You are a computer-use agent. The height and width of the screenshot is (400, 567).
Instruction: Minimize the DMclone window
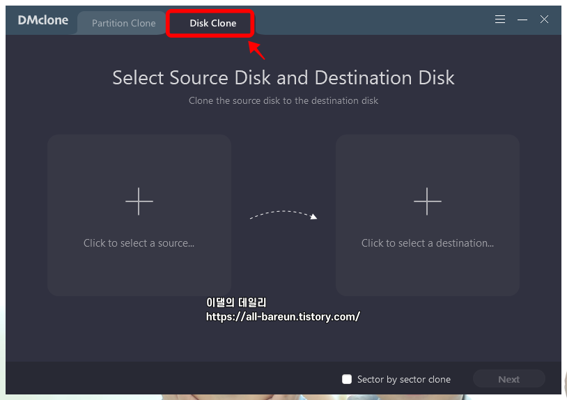(x=522, y=20)
